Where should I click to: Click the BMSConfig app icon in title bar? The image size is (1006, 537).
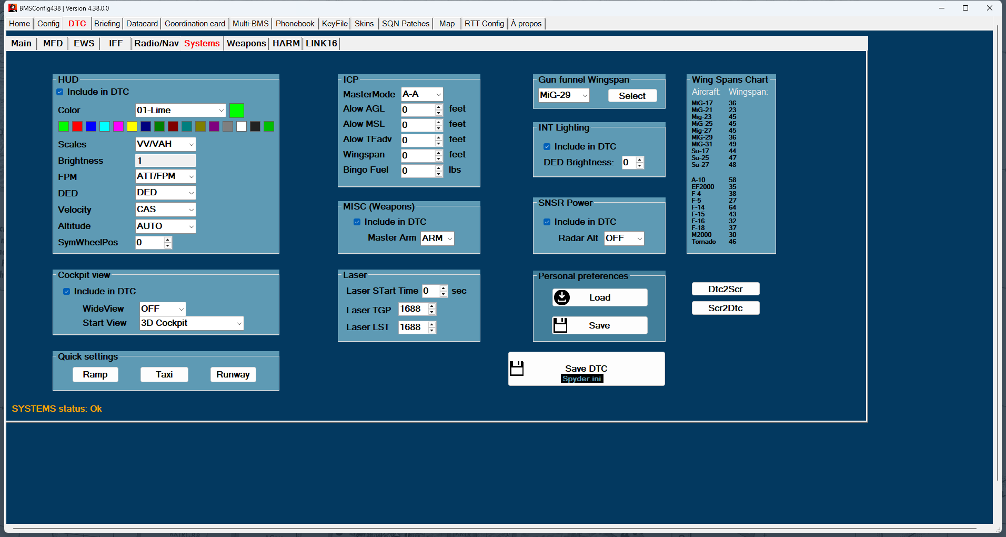pyautogui.click(x=13, y=8)
